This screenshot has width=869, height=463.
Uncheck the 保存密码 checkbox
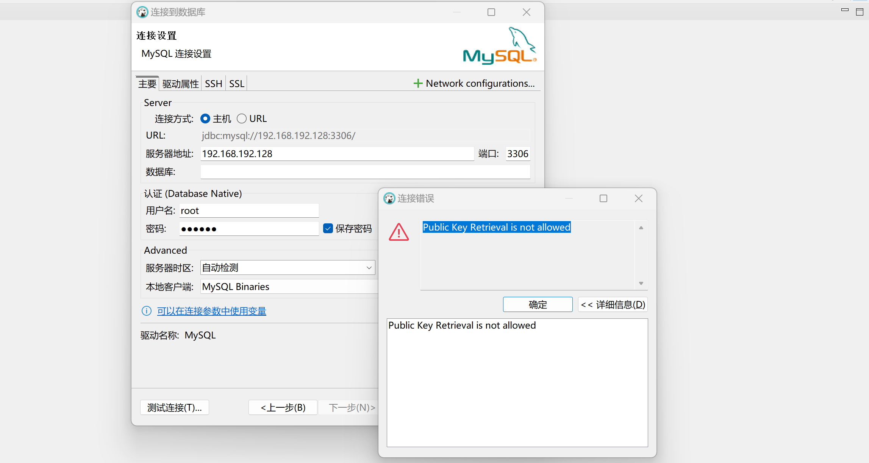[x=328, y=228]
